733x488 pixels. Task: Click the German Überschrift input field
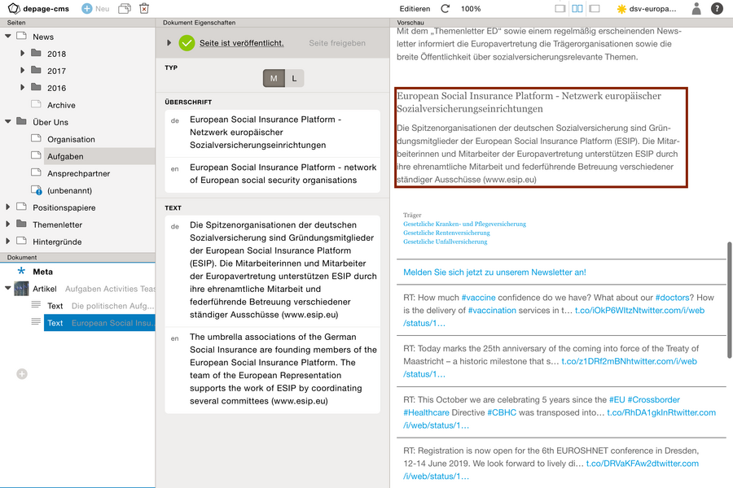pos(273,133)
